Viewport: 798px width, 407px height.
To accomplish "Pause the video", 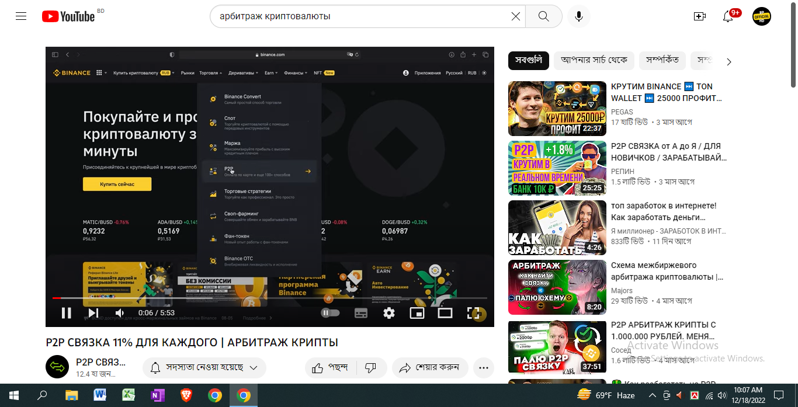I will tap(66, 313).
